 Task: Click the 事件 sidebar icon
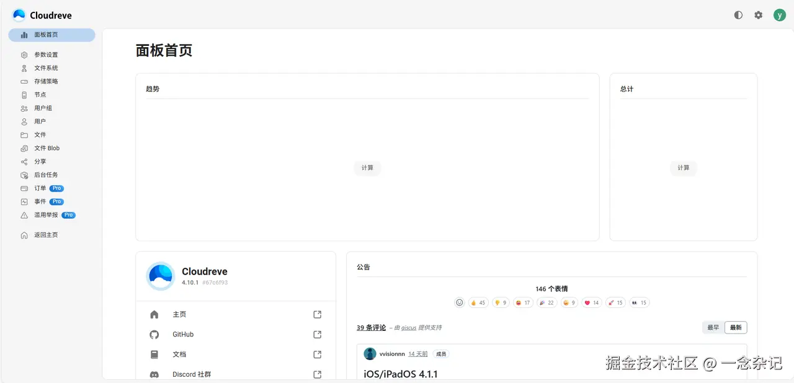(24, 201)
